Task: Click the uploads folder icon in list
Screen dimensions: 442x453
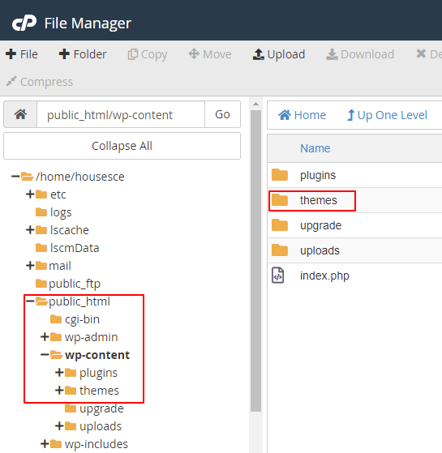Action: [x=280, y=250]
